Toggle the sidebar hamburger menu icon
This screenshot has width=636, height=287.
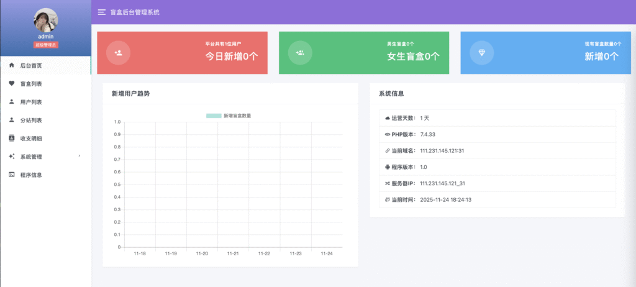tap(102, 12)
